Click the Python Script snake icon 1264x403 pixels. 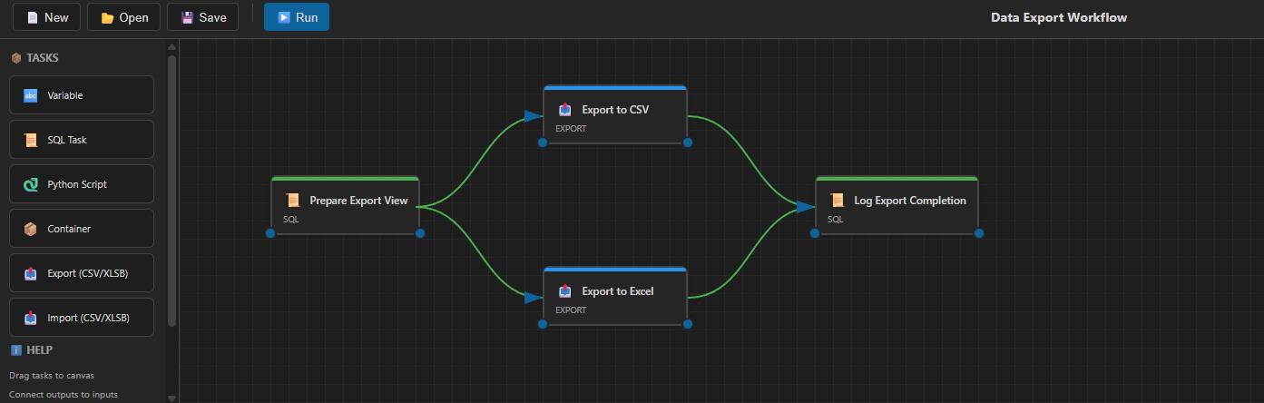tap(31, 184)
